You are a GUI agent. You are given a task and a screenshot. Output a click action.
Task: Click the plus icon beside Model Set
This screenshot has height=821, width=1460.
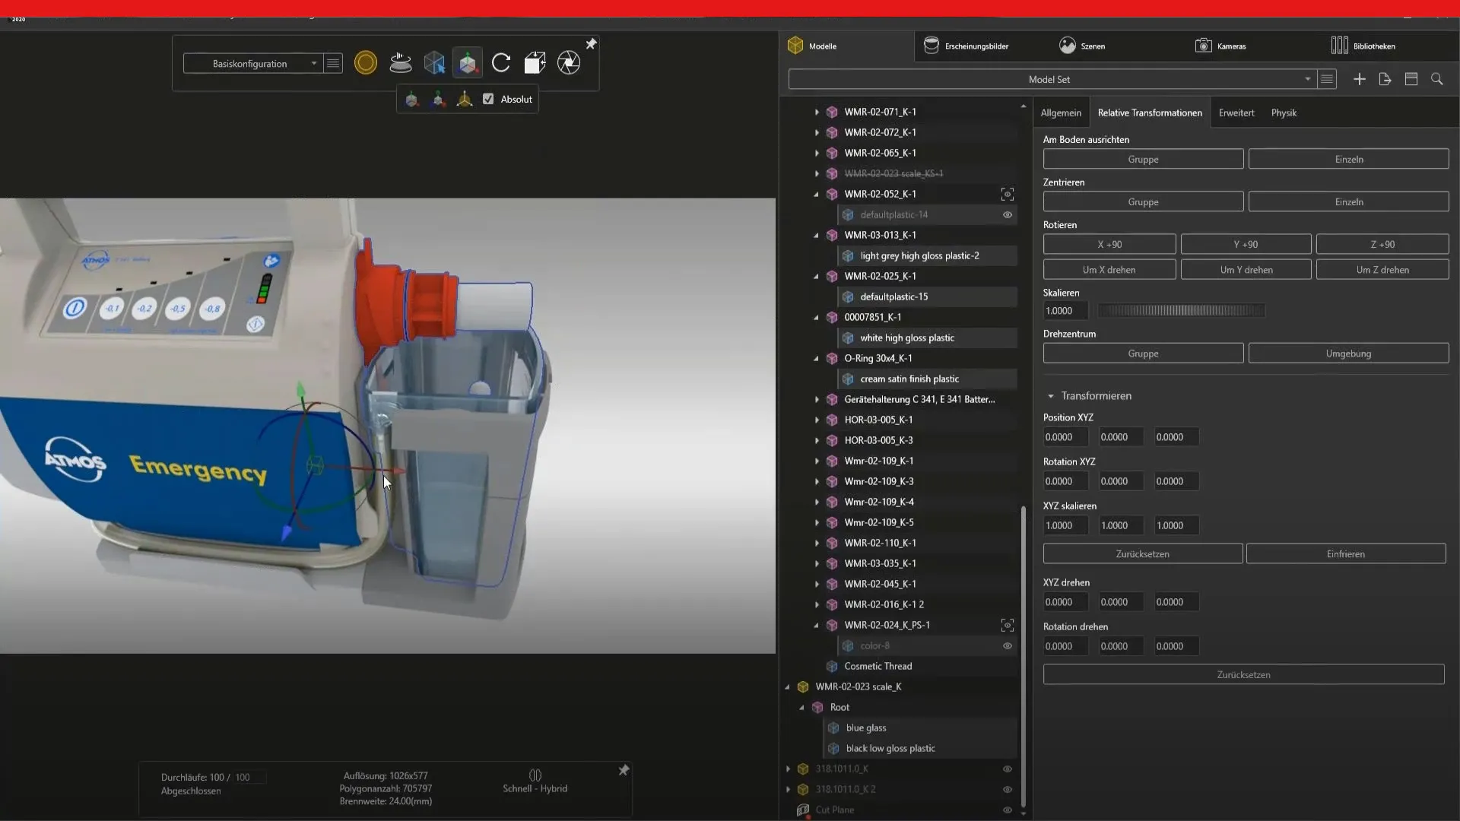(x=1360, y=79)
